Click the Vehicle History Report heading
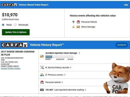 coord(47,45)
